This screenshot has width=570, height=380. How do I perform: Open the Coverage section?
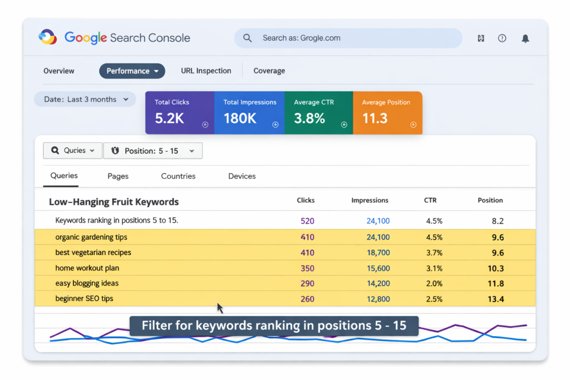[x=269, y=71]
